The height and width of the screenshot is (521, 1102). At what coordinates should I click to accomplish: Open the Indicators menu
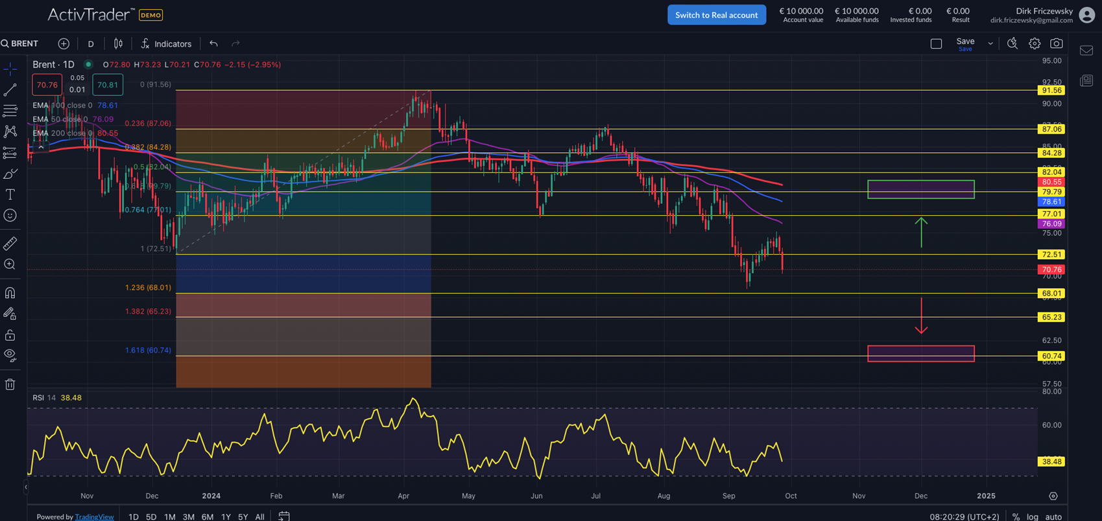point(166,43)
